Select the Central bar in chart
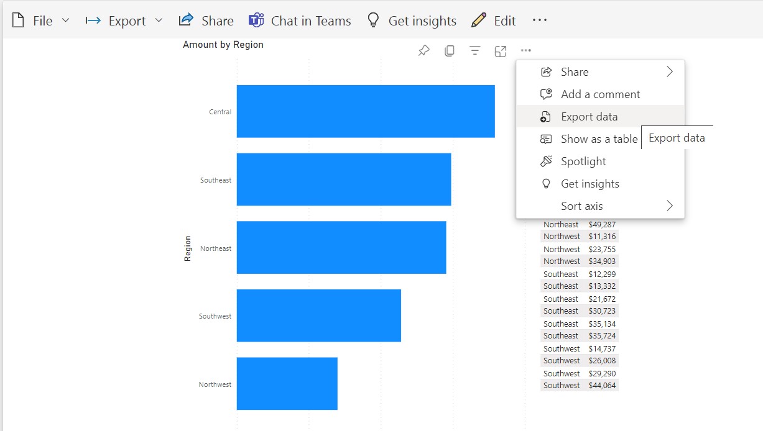Viewport: 763px width, 431px height. click(366, 111)
